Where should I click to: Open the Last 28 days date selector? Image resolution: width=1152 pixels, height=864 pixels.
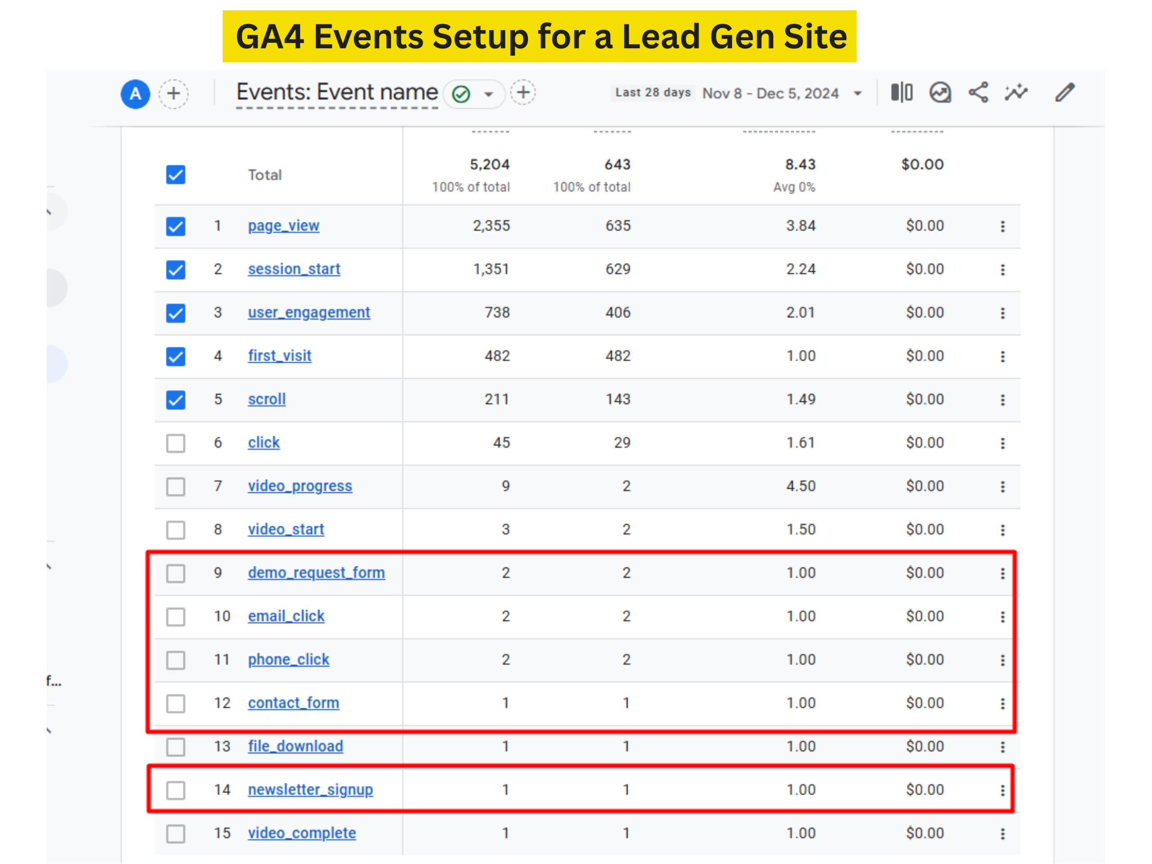tap(653, 93)
